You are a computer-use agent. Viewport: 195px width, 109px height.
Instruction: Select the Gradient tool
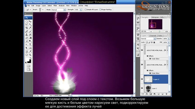pyautogui.click(x=30, y=38)
